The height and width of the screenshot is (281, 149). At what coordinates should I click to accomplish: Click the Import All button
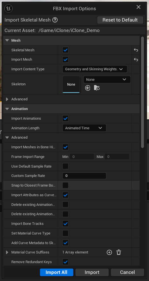click(57, 272)
